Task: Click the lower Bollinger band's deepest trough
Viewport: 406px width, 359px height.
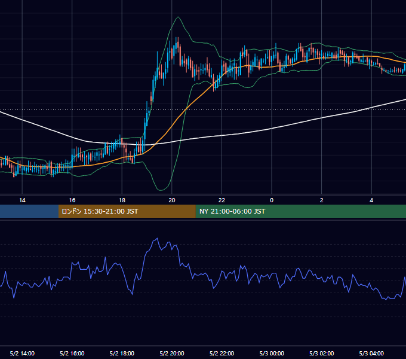Action: pyautogui.click(x=161, y=190)
